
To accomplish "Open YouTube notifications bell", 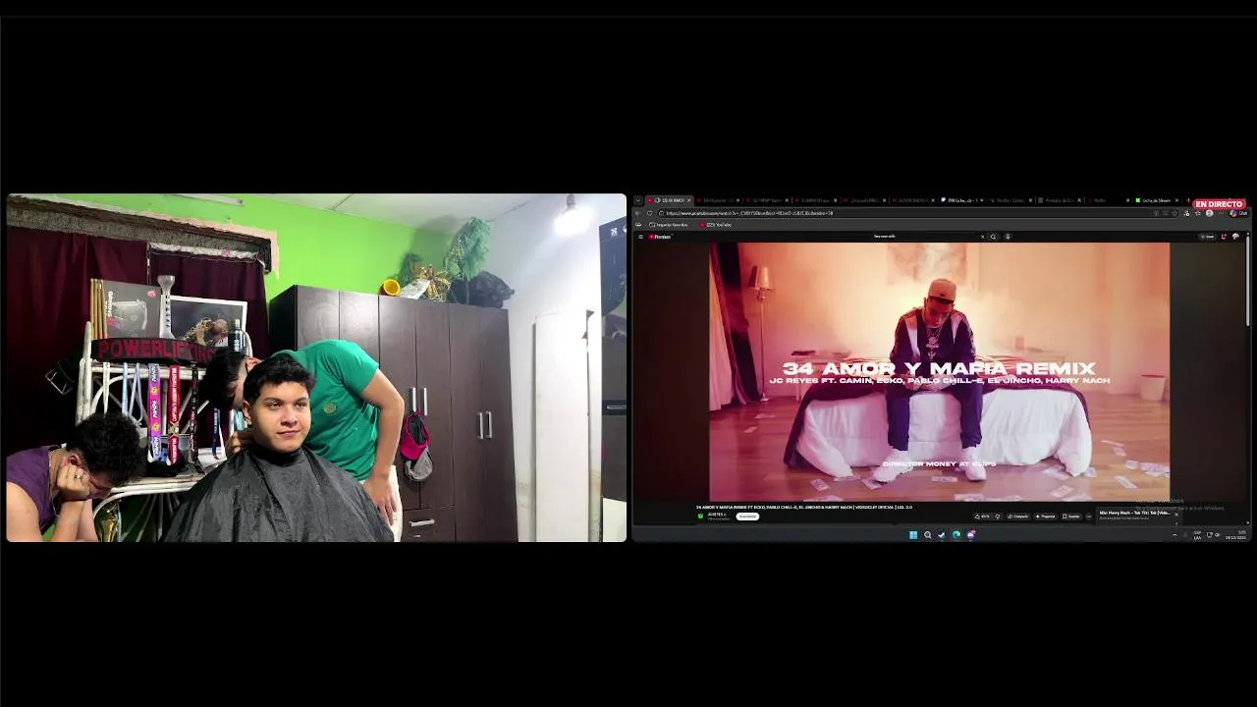I will click(x=1224, y=237).
